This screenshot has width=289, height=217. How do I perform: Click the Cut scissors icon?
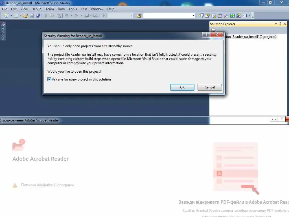[x=46, y=16]
